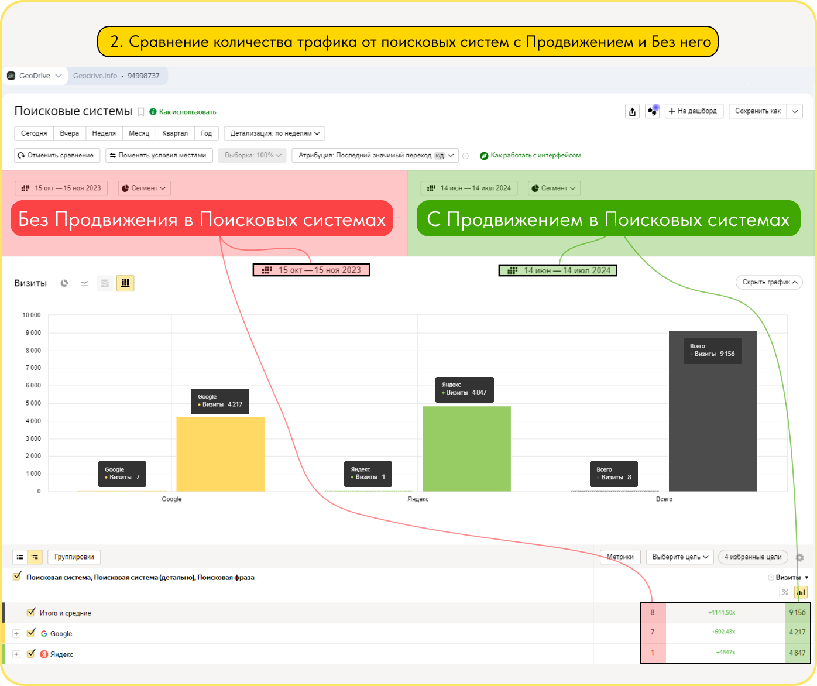Select the Неделя period tab

click(x=104, y=133)
